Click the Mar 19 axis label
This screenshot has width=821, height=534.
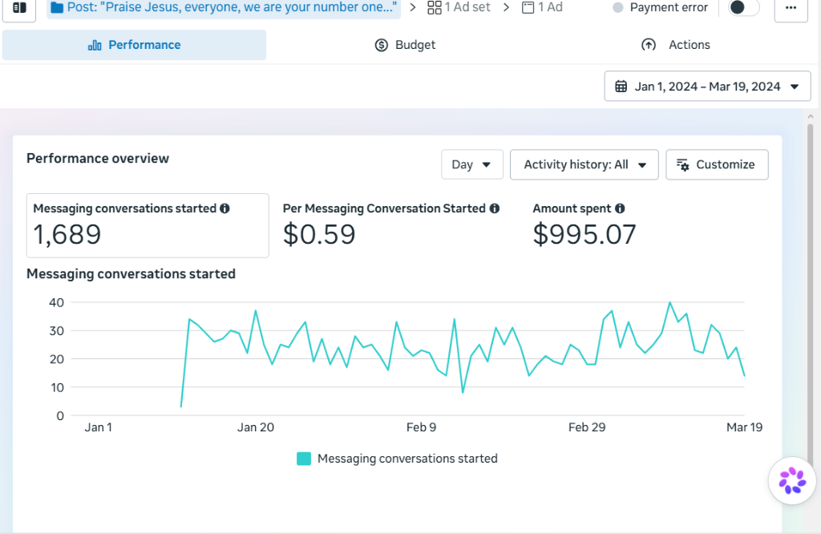point(744,427)
